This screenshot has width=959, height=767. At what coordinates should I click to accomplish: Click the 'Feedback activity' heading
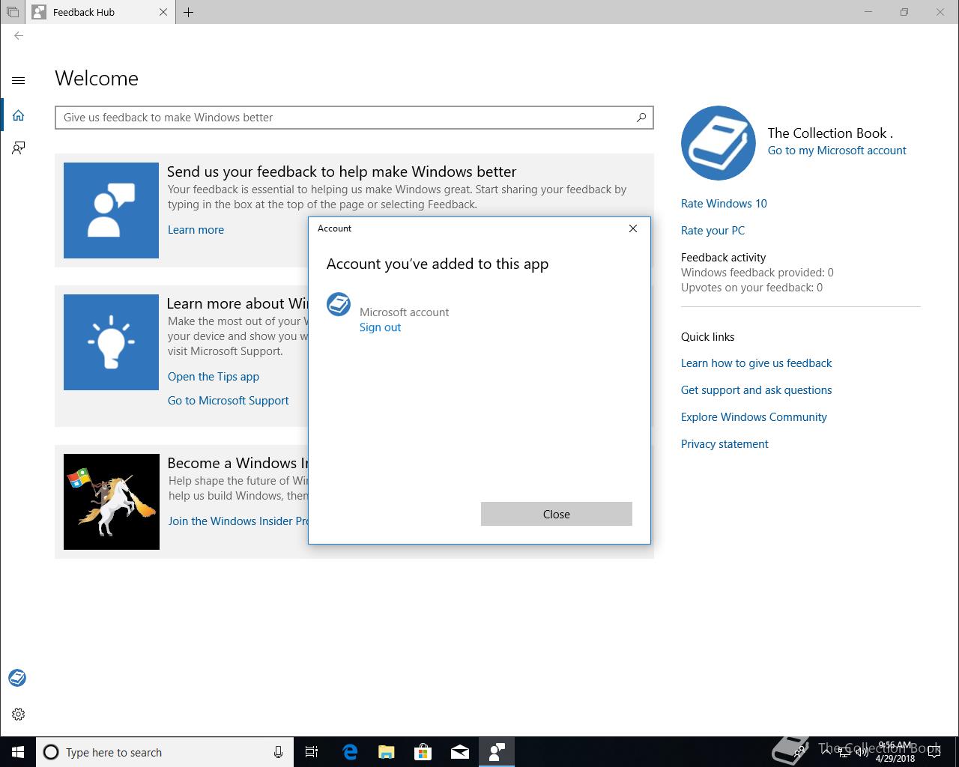tap(723, 258)
